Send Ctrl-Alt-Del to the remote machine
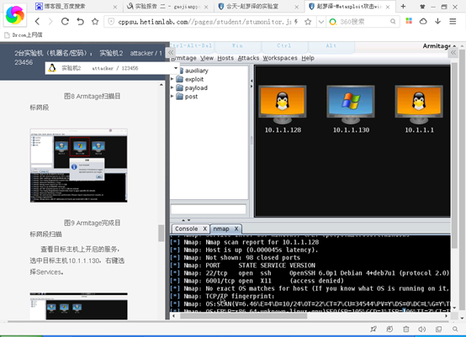The width and height of the screenshot is (466, 337). point(192,45)
